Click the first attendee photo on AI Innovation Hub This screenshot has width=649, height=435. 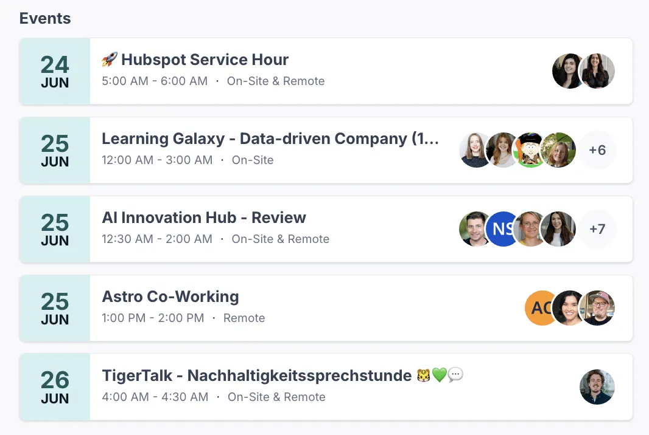click(x=475, y=229)
